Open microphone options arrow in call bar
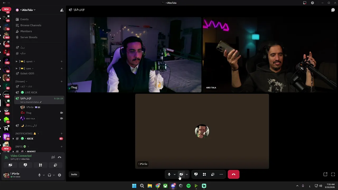This screenshot has height=190, width=338. click(x=175, y=174)
